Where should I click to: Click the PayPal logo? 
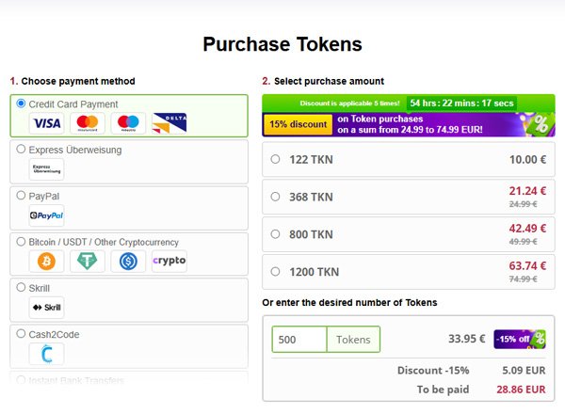[x=46, y=215]
